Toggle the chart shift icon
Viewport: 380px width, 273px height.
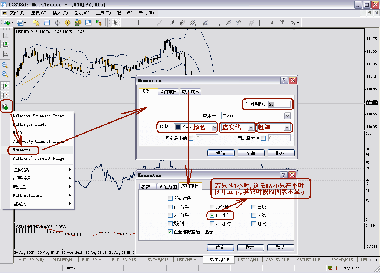(5, 95)
